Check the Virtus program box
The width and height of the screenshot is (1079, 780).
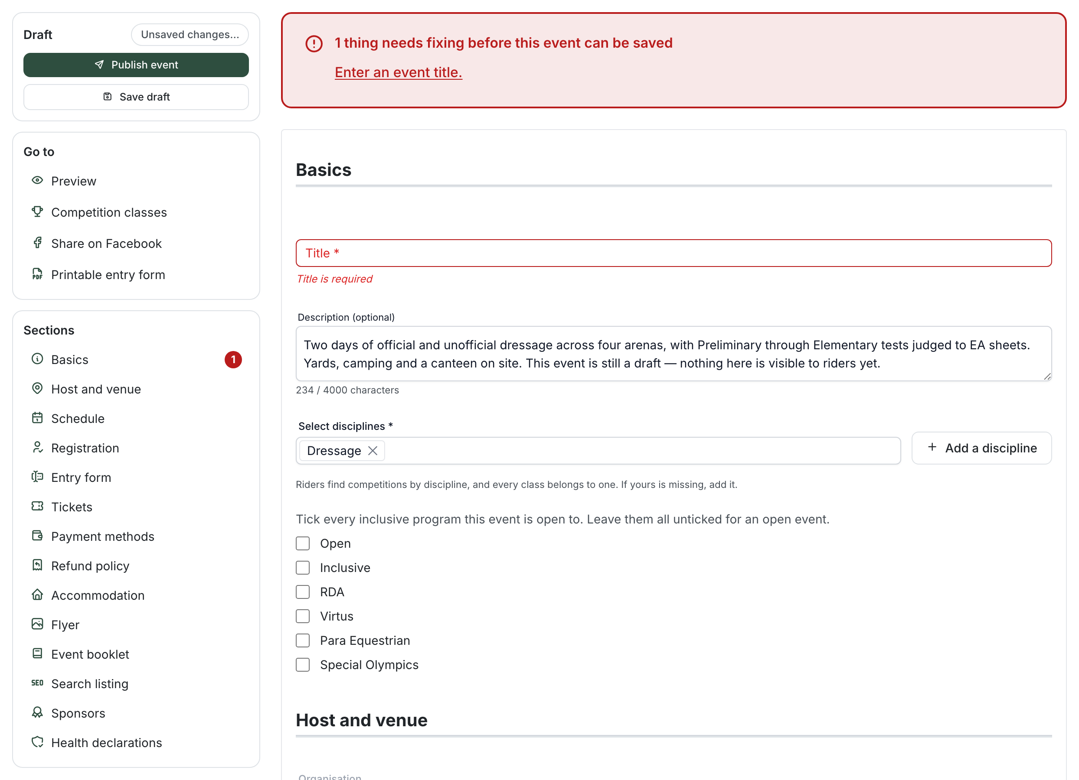pos(303,616)
